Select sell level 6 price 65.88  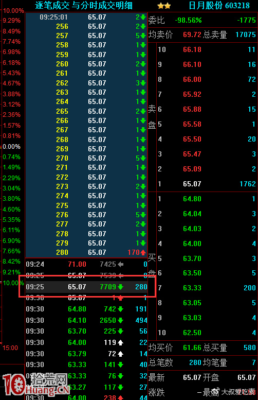click(192, 109)
